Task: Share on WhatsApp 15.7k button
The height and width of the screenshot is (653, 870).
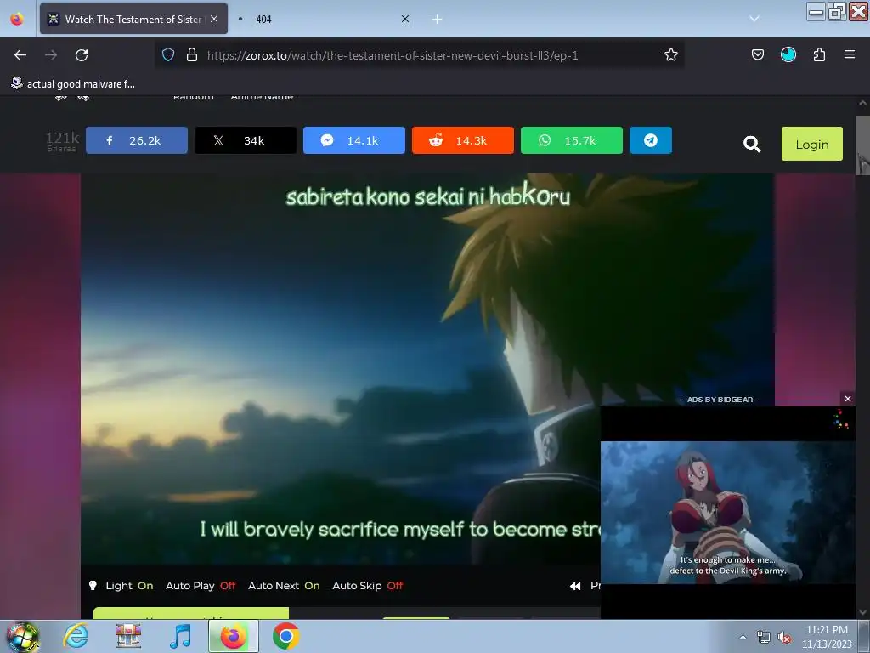Action: 572,140
